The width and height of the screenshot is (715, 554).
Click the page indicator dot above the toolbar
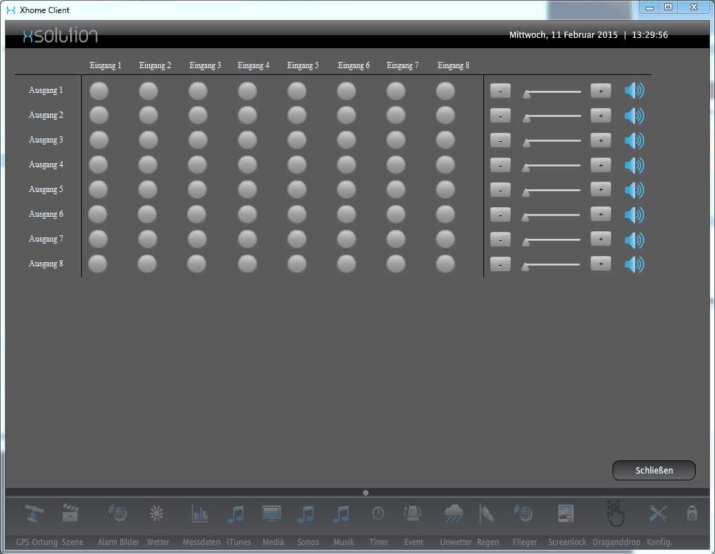(366, 493)
